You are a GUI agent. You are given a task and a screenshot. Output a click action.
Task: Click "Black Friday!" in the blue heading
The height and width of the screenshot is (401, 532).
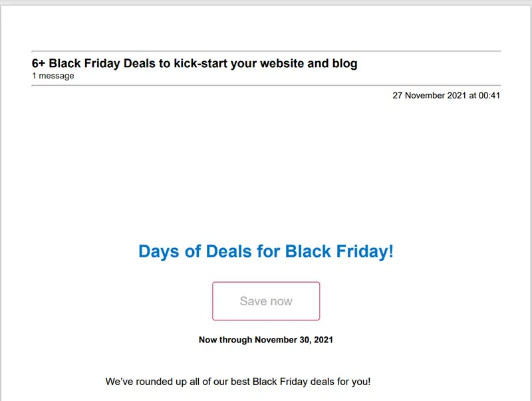tap(339, 252)
